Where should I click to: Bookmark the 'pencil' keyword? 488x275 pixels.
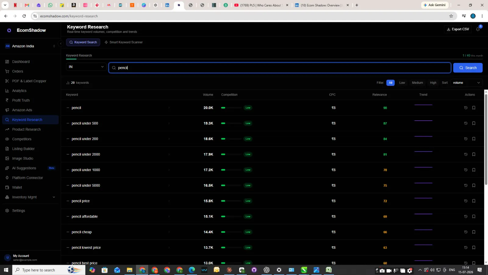point(474,108)
